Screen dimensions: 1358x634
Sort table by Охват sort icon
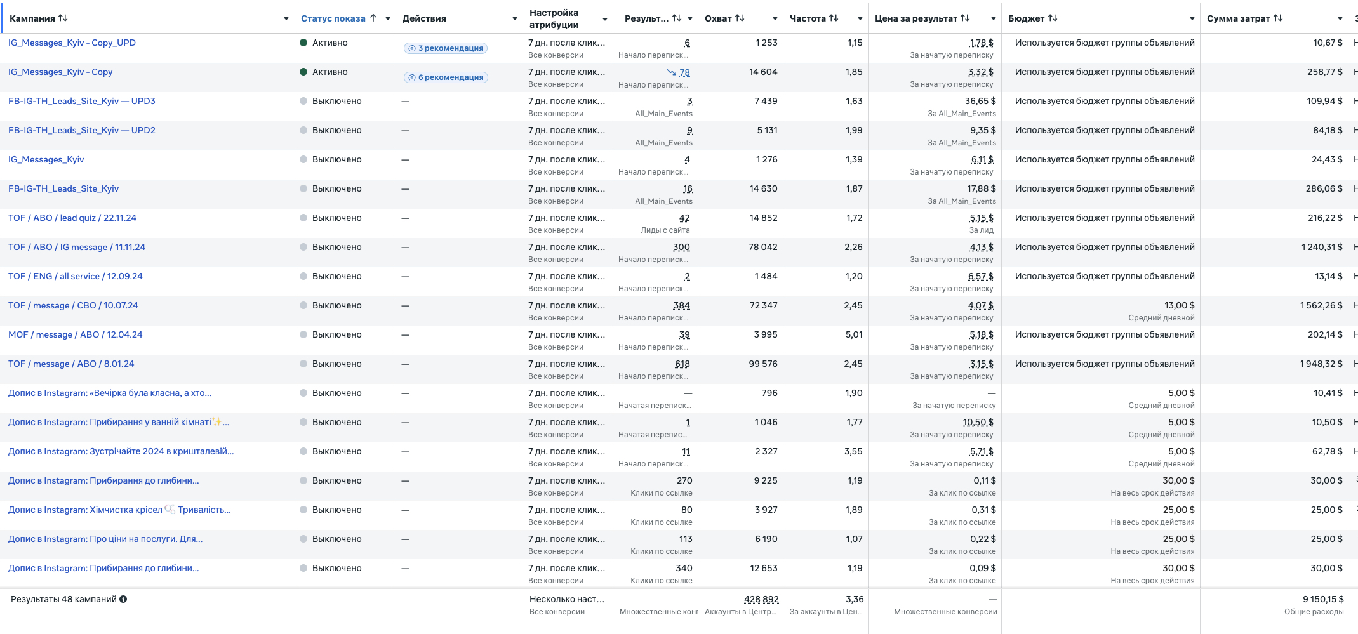pyautogui.click(x=740, y=18)
